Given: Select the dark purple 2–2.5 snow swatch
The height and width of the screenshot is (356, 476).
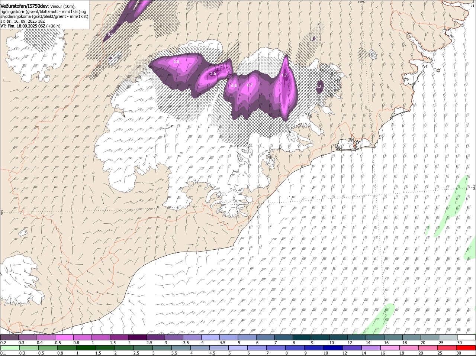Looking at the screenshot, I should 137,337.
